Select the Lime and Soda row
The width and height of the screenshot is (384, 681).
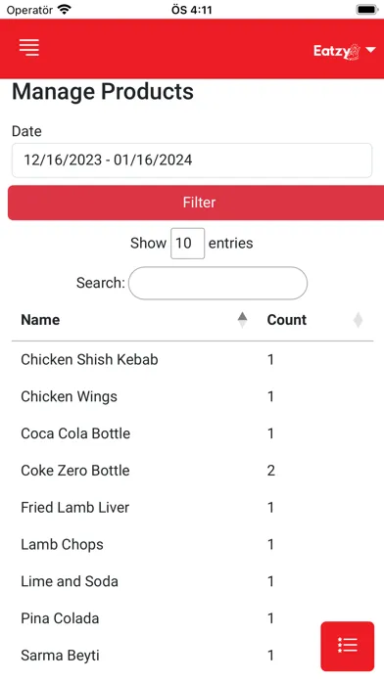[192, 581]
